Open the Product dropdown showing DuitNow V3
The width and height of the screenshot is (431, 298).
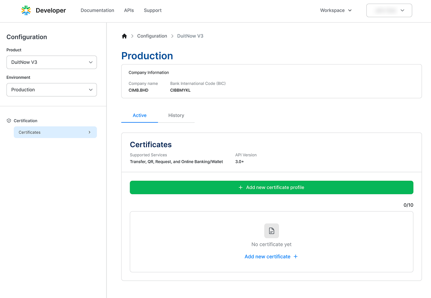pyautogui.click(x=52, y=62)
